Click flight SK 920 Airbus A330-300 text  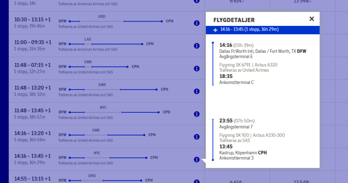click(252, 135)
